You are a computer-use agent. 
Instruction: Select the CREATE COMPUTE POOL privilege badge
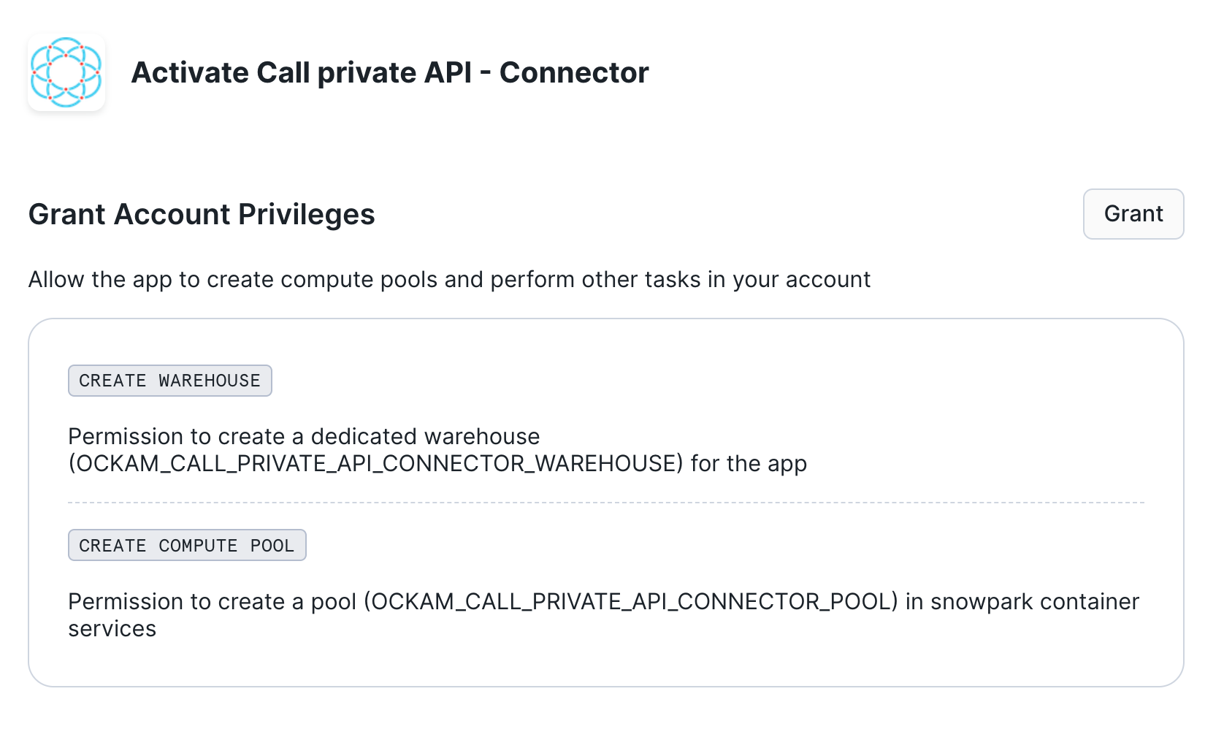click(186, 546)
